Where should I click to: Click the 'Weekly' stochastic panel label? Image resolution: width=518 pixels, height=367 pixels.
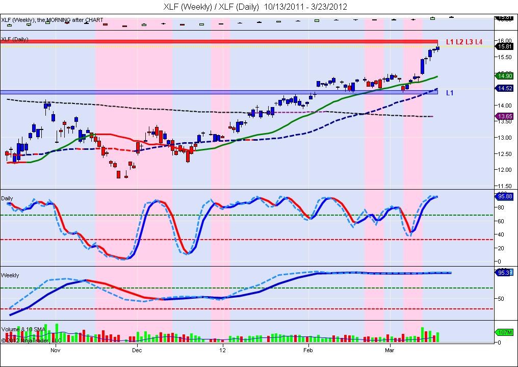click(x=10, y=275)
